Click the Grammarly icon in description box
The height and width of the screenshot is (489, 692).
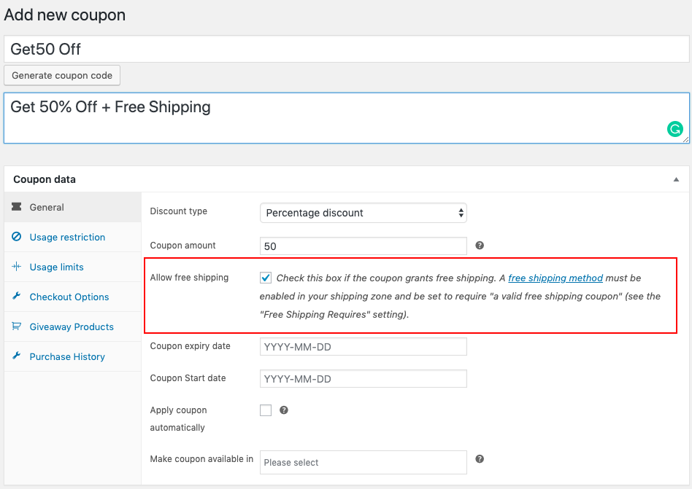tap(675, 130)
